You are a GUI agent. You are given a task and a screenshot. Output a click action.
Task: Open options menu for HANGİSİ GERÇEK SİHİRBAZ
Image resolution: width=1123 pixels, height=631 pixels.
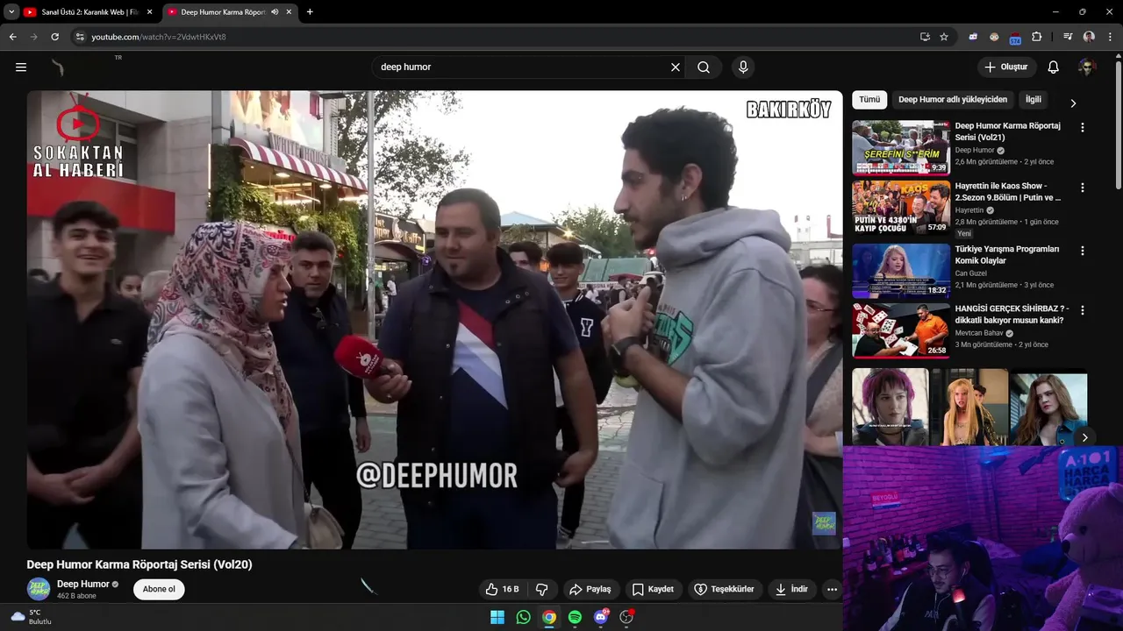[1082, 310]
